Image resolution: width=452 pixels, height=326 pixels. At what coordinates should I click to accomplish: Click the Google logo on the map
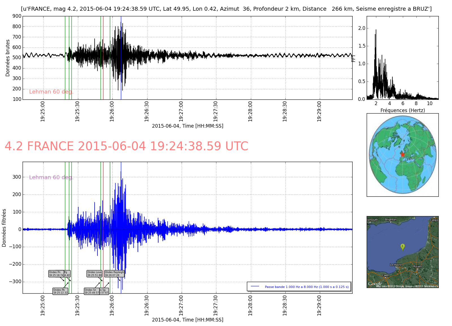(375, 284)
